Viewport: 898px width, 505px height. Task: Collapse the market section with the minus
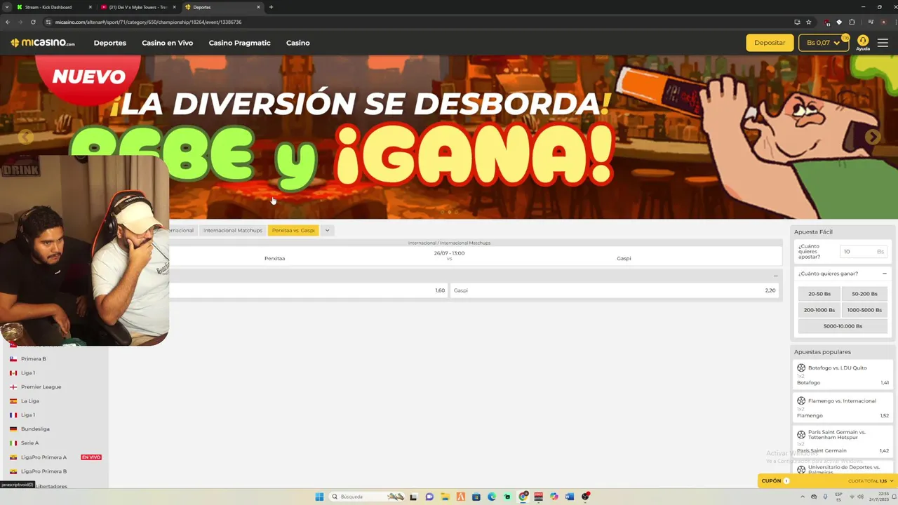776,276
